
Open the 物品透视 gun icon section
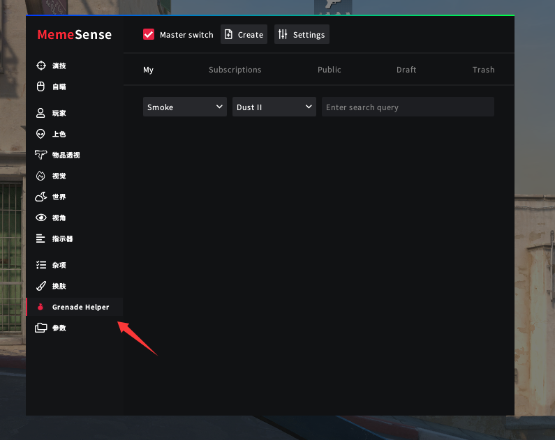(40, 155)
